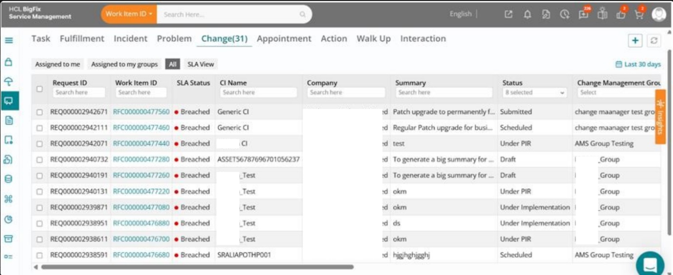Open the chat bubble widget

650,263
